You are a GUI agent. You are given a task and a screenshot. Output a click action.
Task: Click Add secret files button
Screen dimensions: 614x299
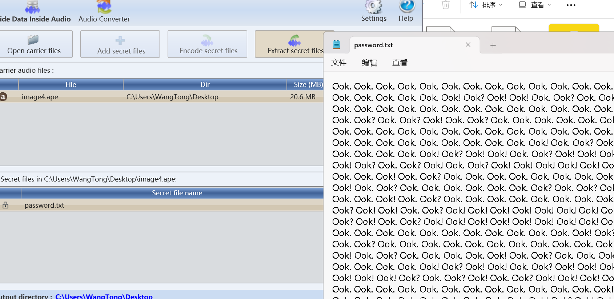click(x=120, y=44)
